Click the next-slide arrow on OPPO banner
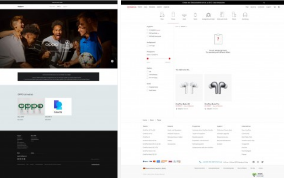This screenshot has height=178, width=284. click(112, 61)
